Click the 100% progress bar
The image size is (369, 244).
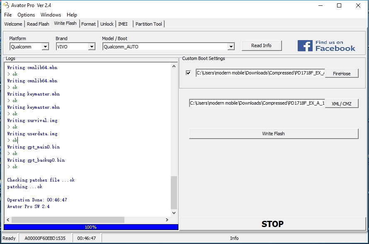tap(91, 227)
